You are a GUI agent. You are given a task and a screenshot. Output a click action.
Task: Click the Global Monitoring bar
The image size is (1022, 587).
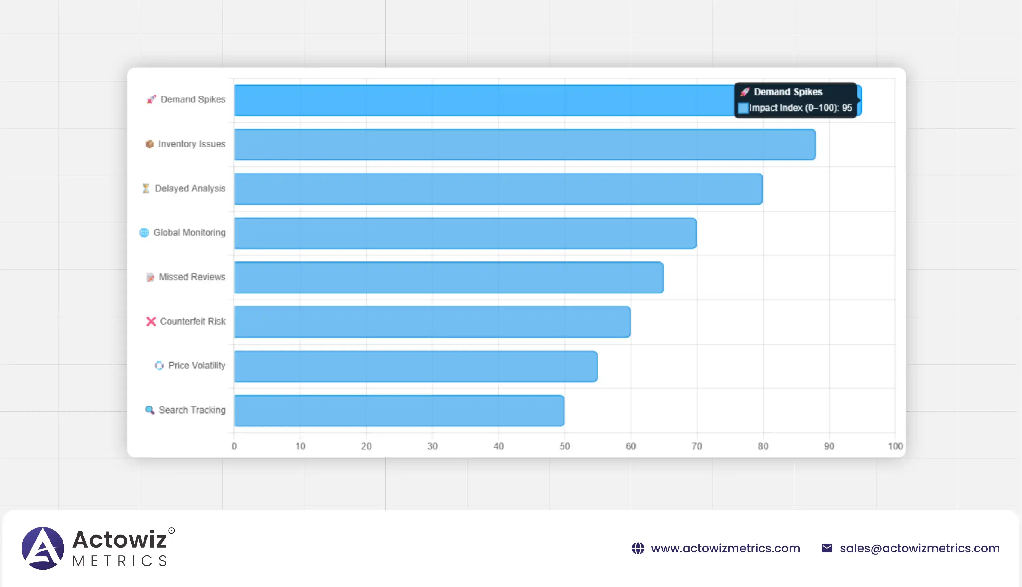click(465, 234)
